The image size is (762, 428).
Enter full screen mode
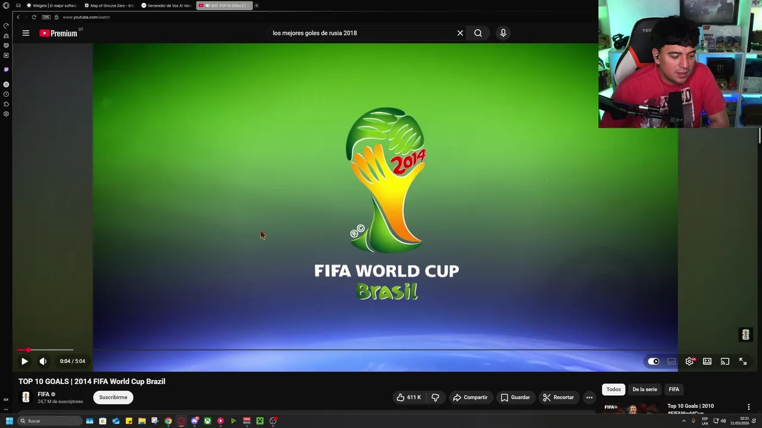click(743, 361)
